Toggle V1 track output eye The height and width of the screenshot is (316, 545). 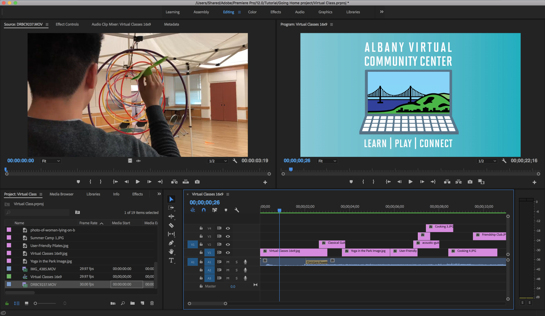click(228, 252)
